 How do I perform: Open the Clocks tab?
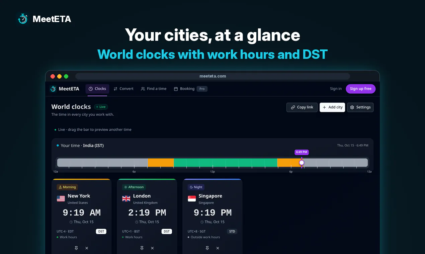[x=97, y=89]
